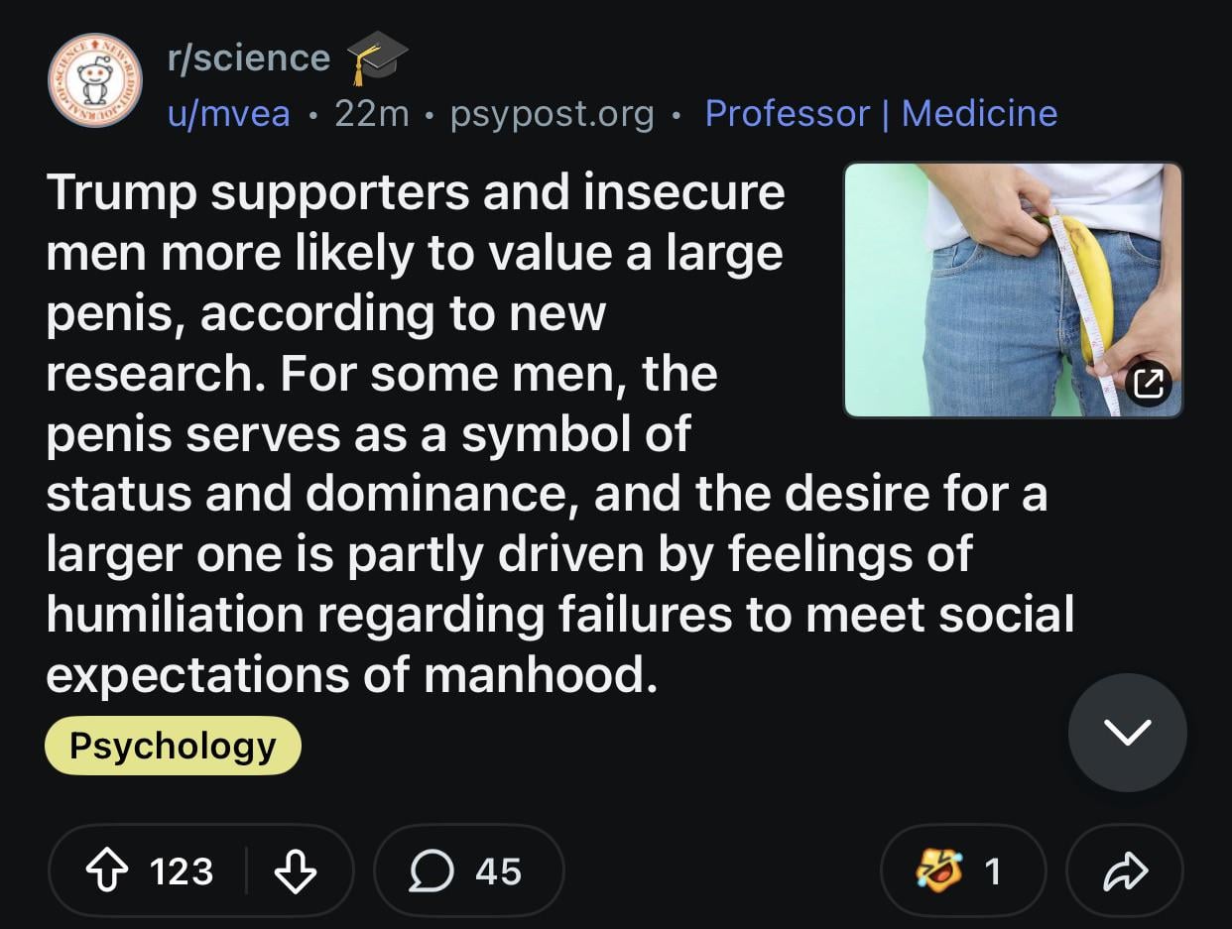Tap the 45 comments count
Viewport: 1232px width, 929px height.
(498, 871)
